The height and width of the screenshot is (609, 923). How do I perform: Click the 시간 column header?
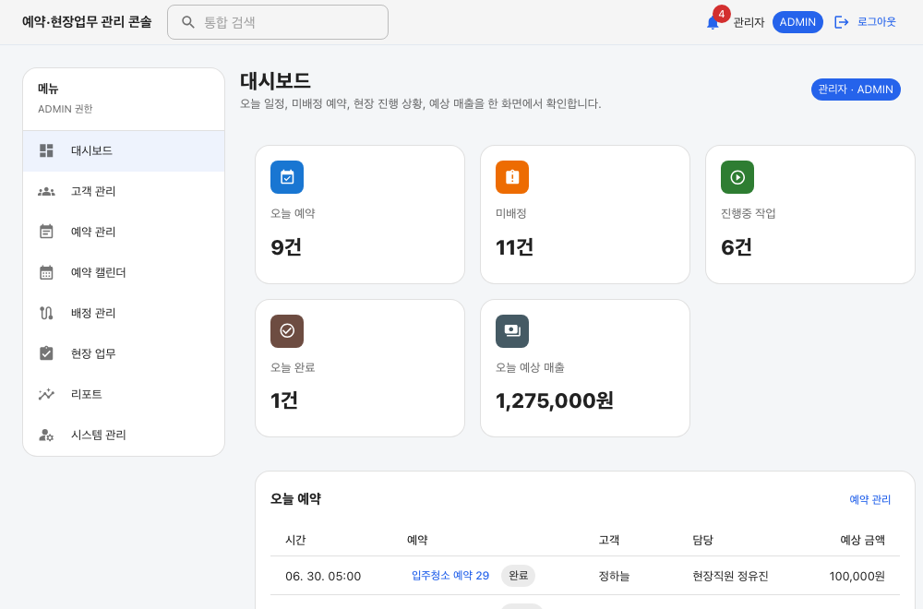tap(295, 540)
